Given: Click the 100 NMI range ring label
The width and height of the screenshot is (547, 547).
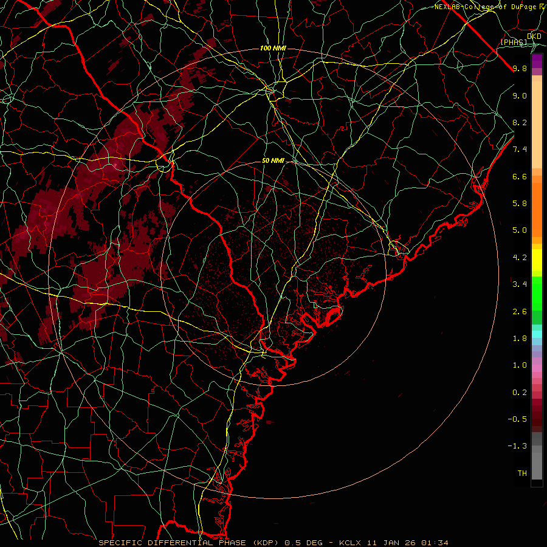Looking at the screenshot, I should point(273,48).
